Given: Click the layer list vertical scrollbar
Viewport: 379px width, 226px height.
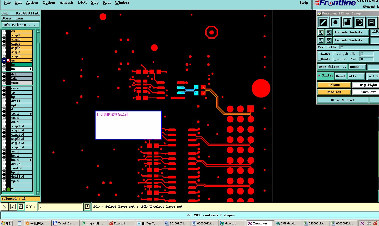Looking at the screenshot, I should coord(38,112).
